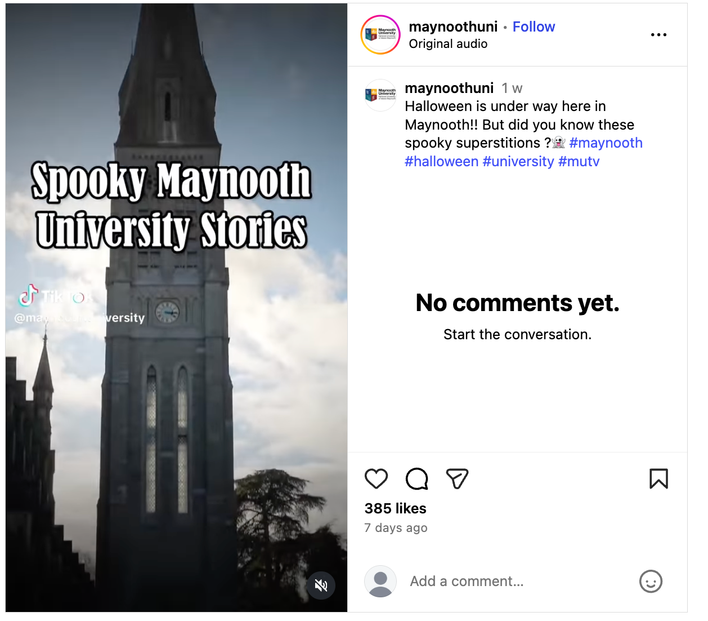Image resolution: width=708 pixels, height=621 pixels.
Task: Open the maynoothuni username in the header
Action: pyautogui.click(x=453, y=26)
